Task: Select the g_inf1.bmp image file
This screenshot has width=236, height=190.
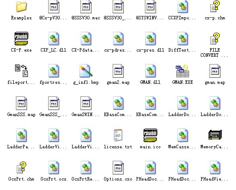Action: point(86,71)
